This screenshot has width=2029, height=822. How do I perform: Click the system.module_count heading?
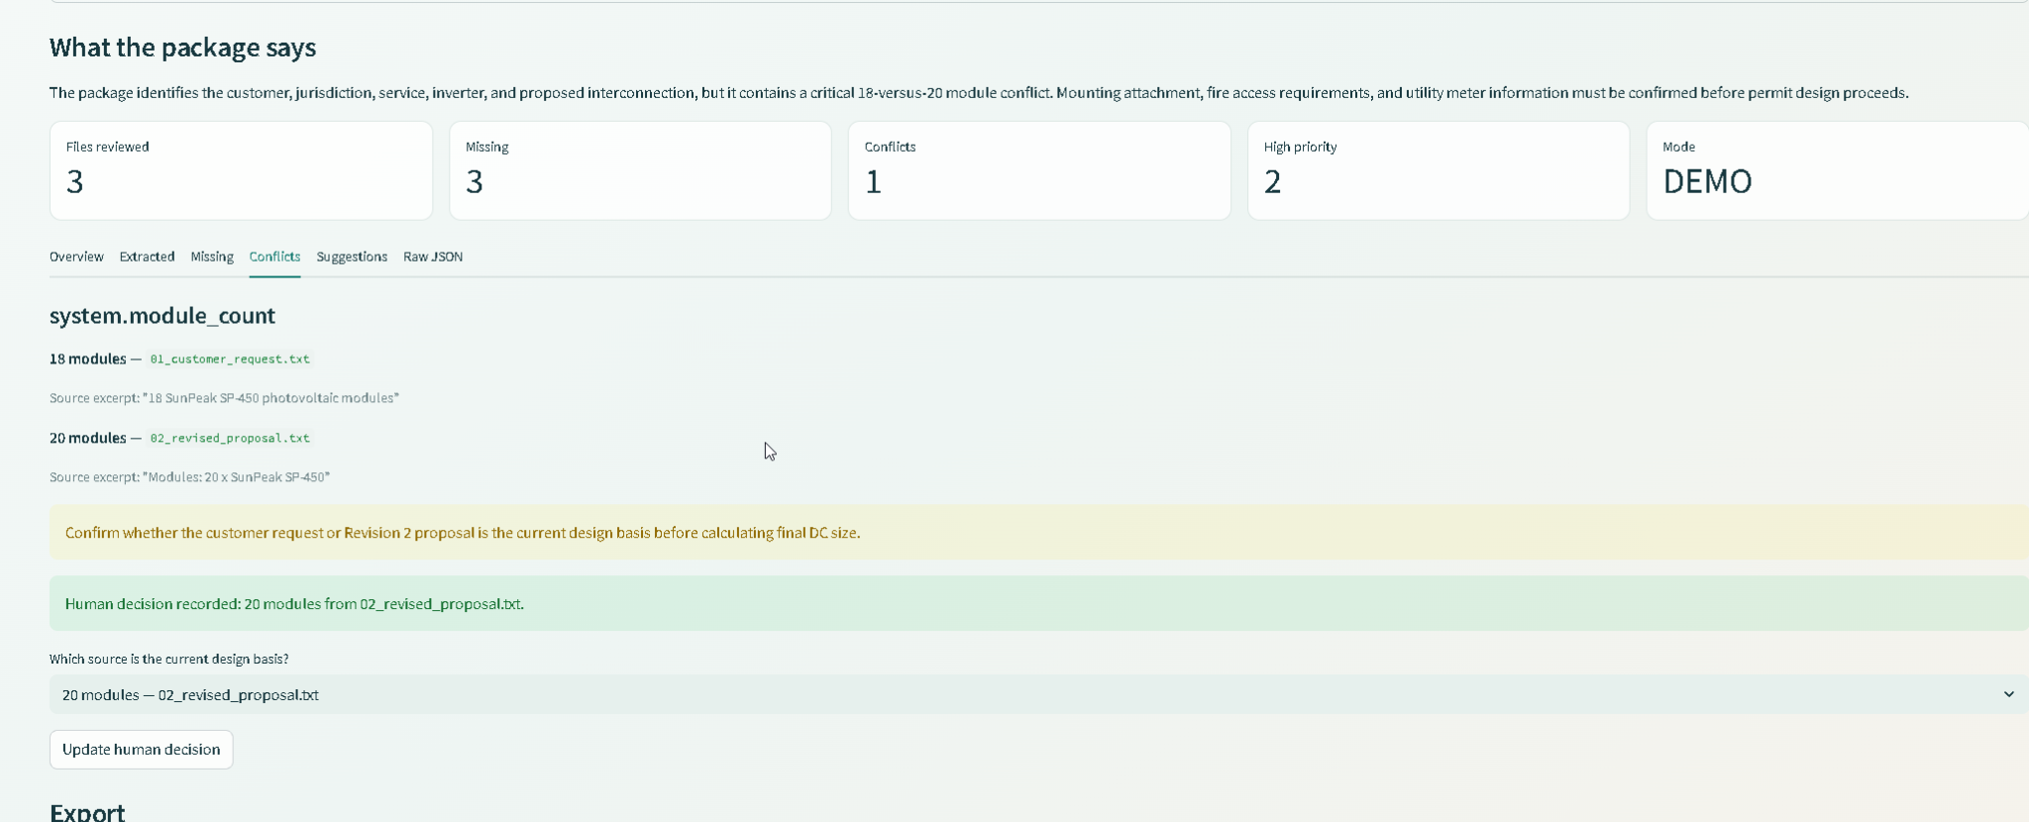point(162,316)
